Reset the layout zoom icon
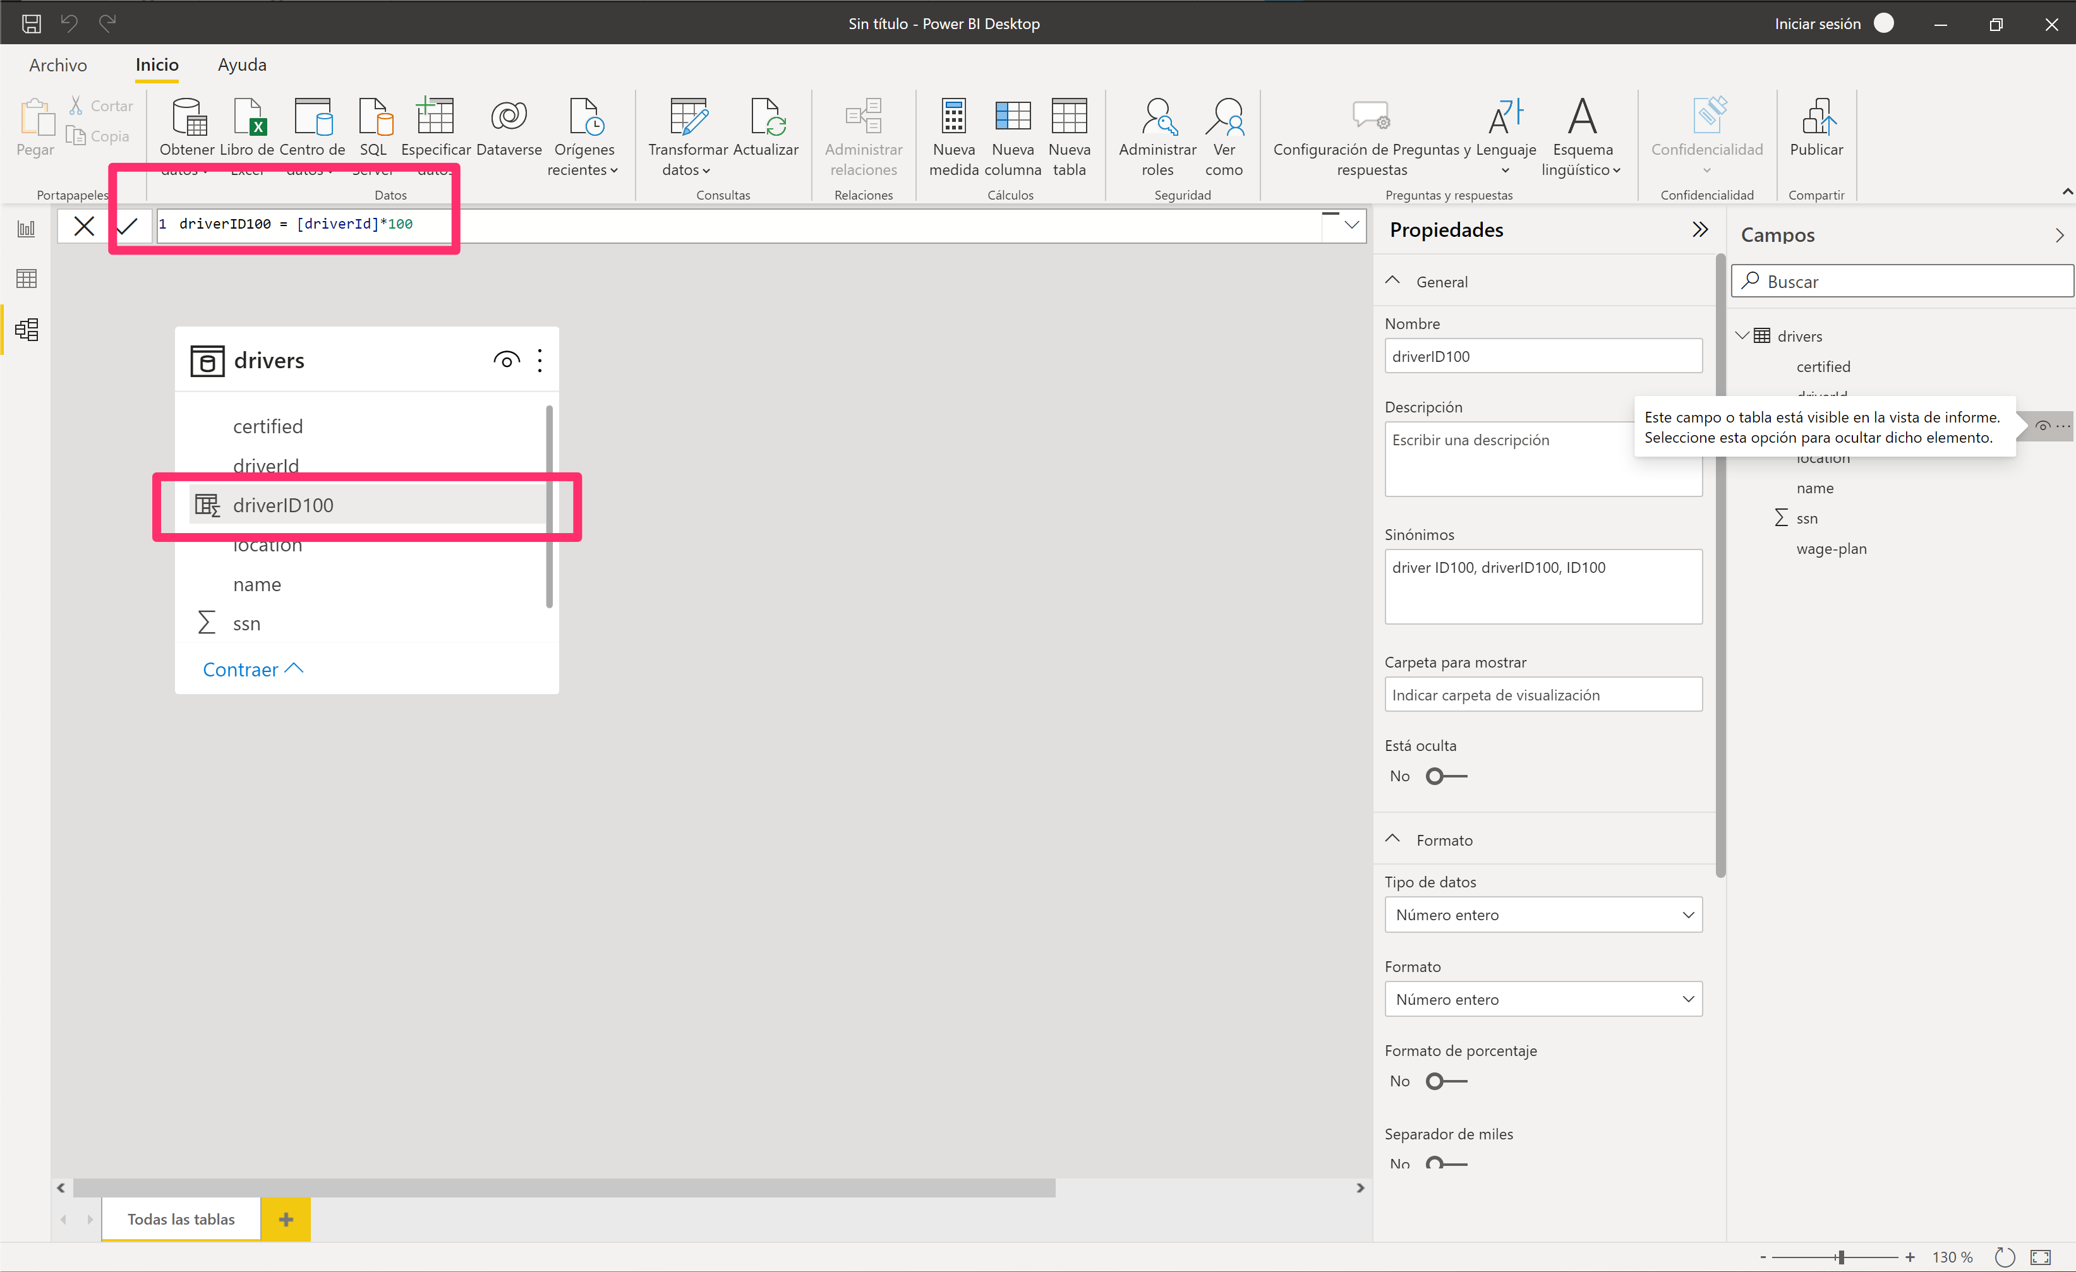 click(2005, 1257)
